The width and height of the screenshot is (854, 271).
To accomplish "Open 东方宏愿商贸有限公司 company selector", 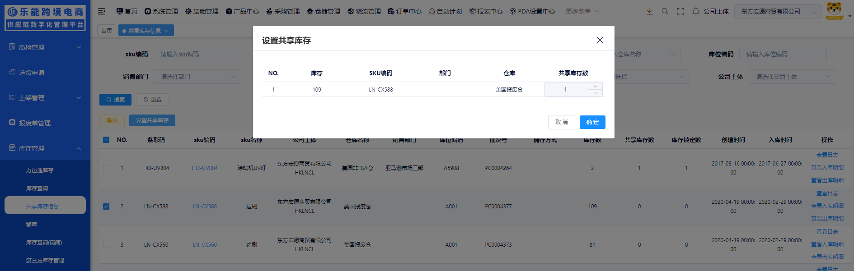I will (x=778, y=11).
